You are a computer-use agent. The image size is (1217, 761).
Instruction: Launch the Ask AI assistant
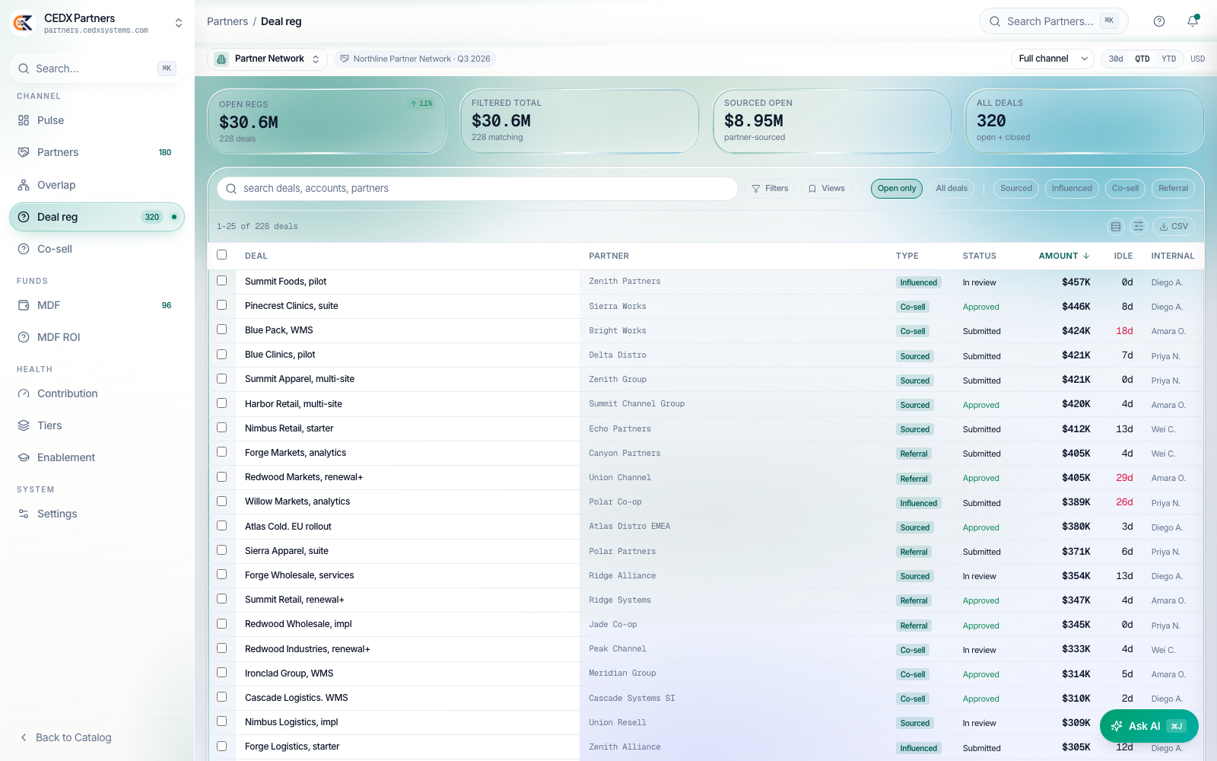(x=1149, y=726)
